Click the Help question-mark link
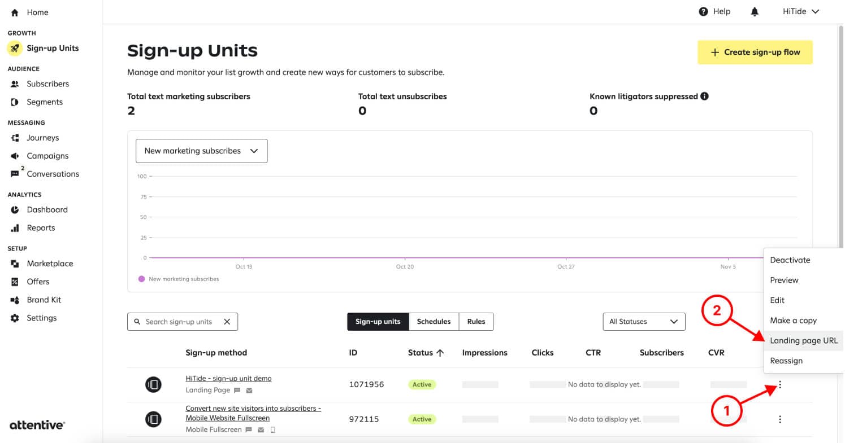 (x=714, y=11)
